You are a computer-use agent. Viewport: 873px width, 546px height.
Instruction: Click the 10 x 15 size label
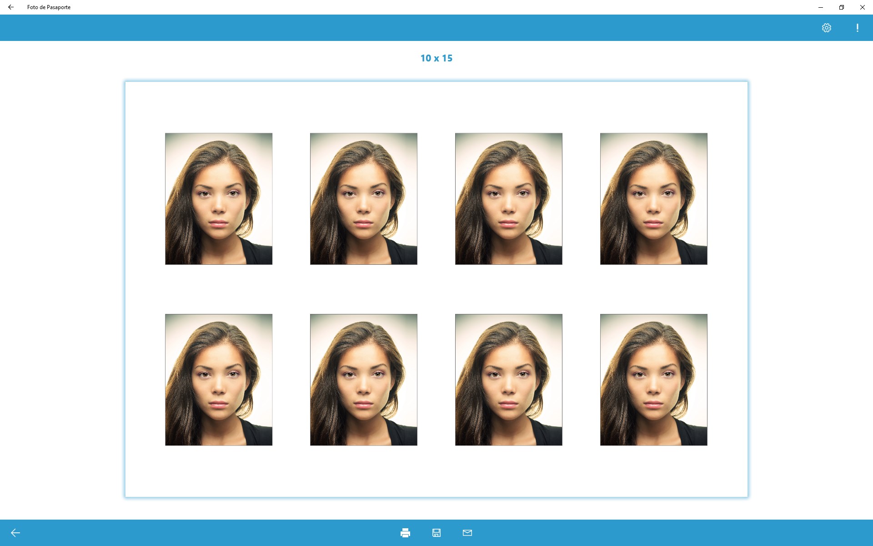436,58
